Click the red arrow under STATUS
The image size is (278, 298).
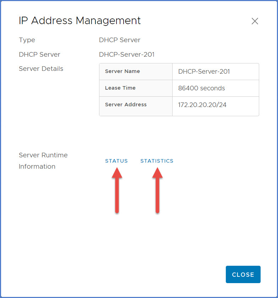[116, 190]
